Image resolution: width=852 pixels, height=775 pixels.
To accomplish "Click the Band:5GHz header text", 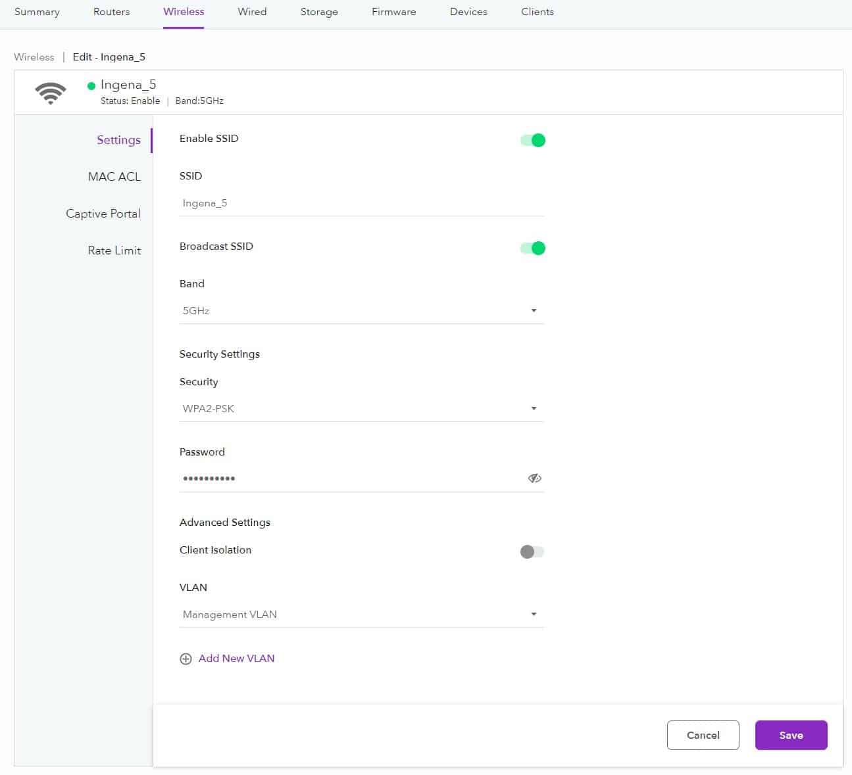I will [199, 101].
